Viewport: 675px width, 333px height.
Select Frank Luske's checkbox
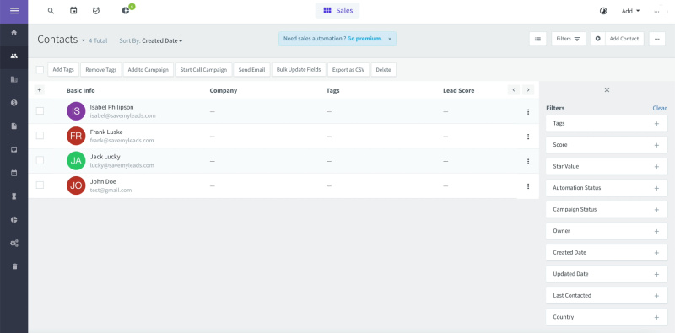(x=40, y=136)
